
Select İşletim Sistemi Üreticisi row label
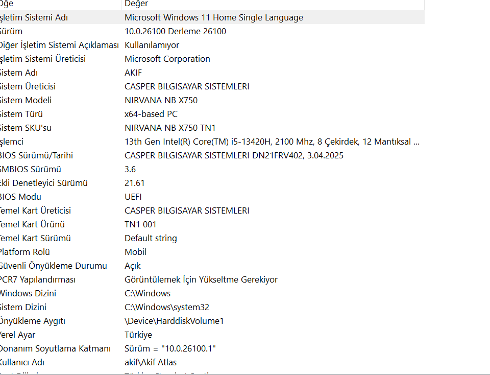[x=43, y=59]
